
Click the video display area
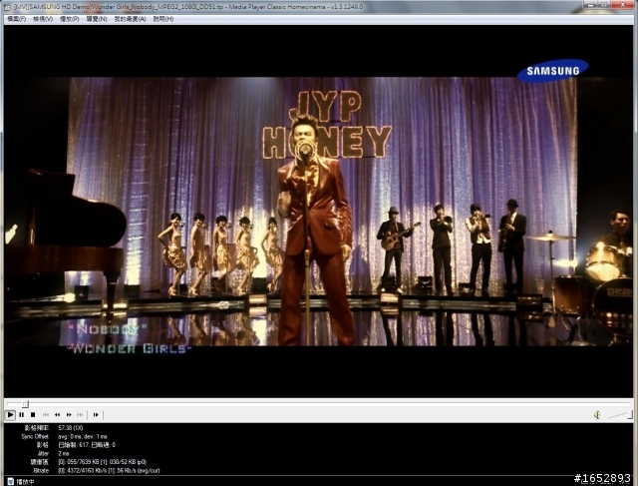point(319,211)
